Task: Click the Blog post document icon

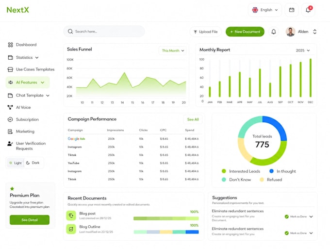Action: 71,216
